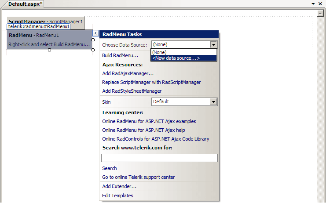Image resolution: width=326 pixels, height=203 pixels.
Task: Click the Add Extender... link
Action: 119,186
